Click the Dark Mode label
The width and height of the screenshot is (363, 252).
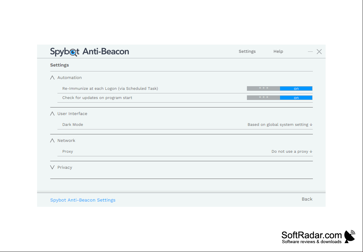tap(72, 125)
